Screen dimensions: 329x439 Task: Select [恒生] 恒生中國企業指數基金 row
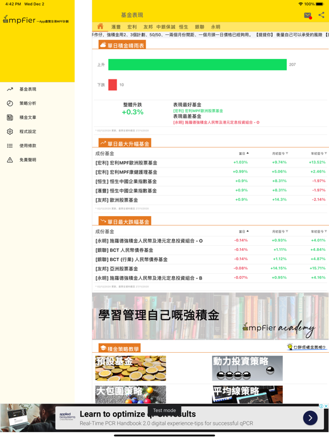pyautogui.click(x=211, y=181)
